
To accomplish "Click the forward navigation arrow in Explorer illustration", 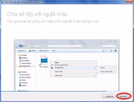I will click(21, 46).
